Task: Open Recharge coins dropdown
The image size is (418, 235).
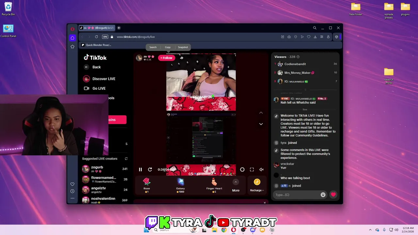Action: [257, 185]
